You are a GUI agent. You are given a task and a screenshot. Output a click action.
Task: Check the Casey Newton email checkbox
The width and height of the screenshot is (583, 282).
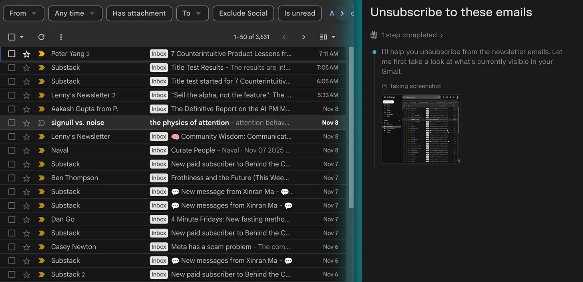click(x=12, y=247)
